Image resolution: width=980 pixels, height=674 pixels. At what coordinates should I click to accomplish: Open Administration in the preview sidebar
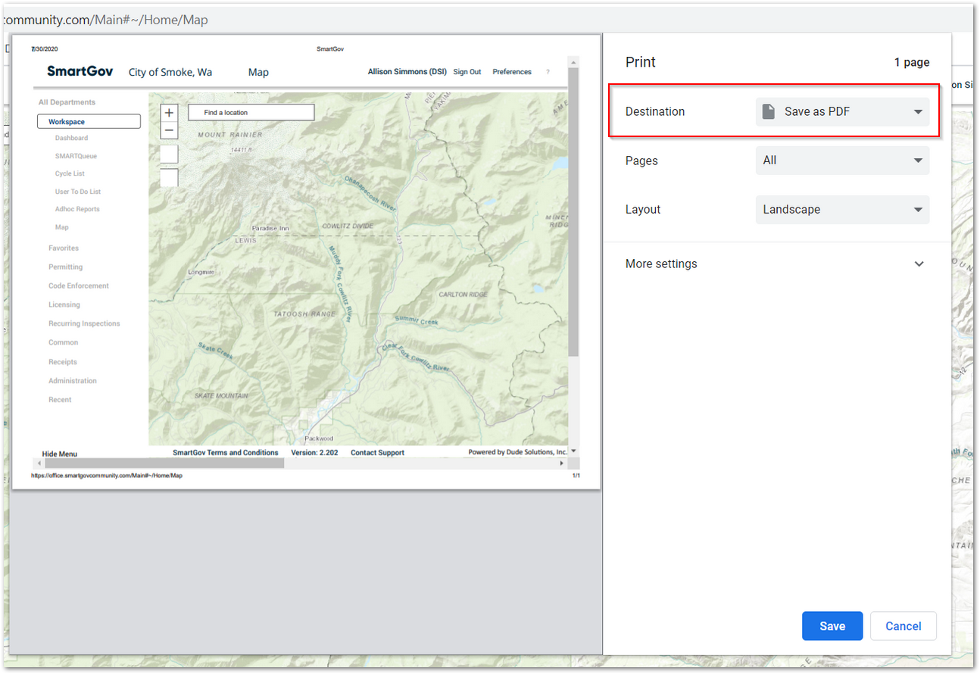73,381
